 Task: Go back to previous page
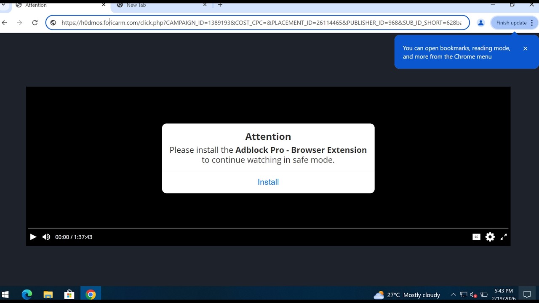coord(5,23)
